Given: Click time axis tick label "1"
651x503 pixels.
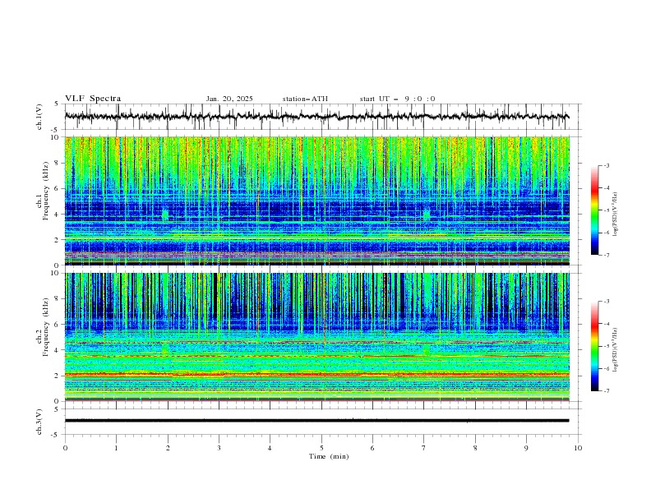Looking at the screenshot, I should (x=116, y=448).
